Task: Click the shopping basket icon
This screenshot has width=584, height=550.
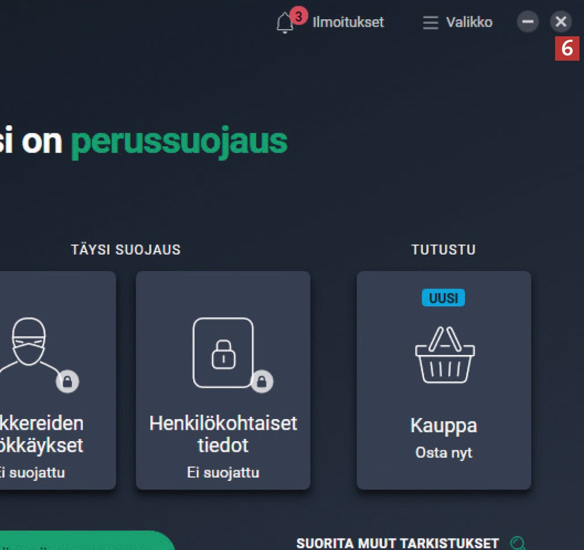Action: [445, 354]
